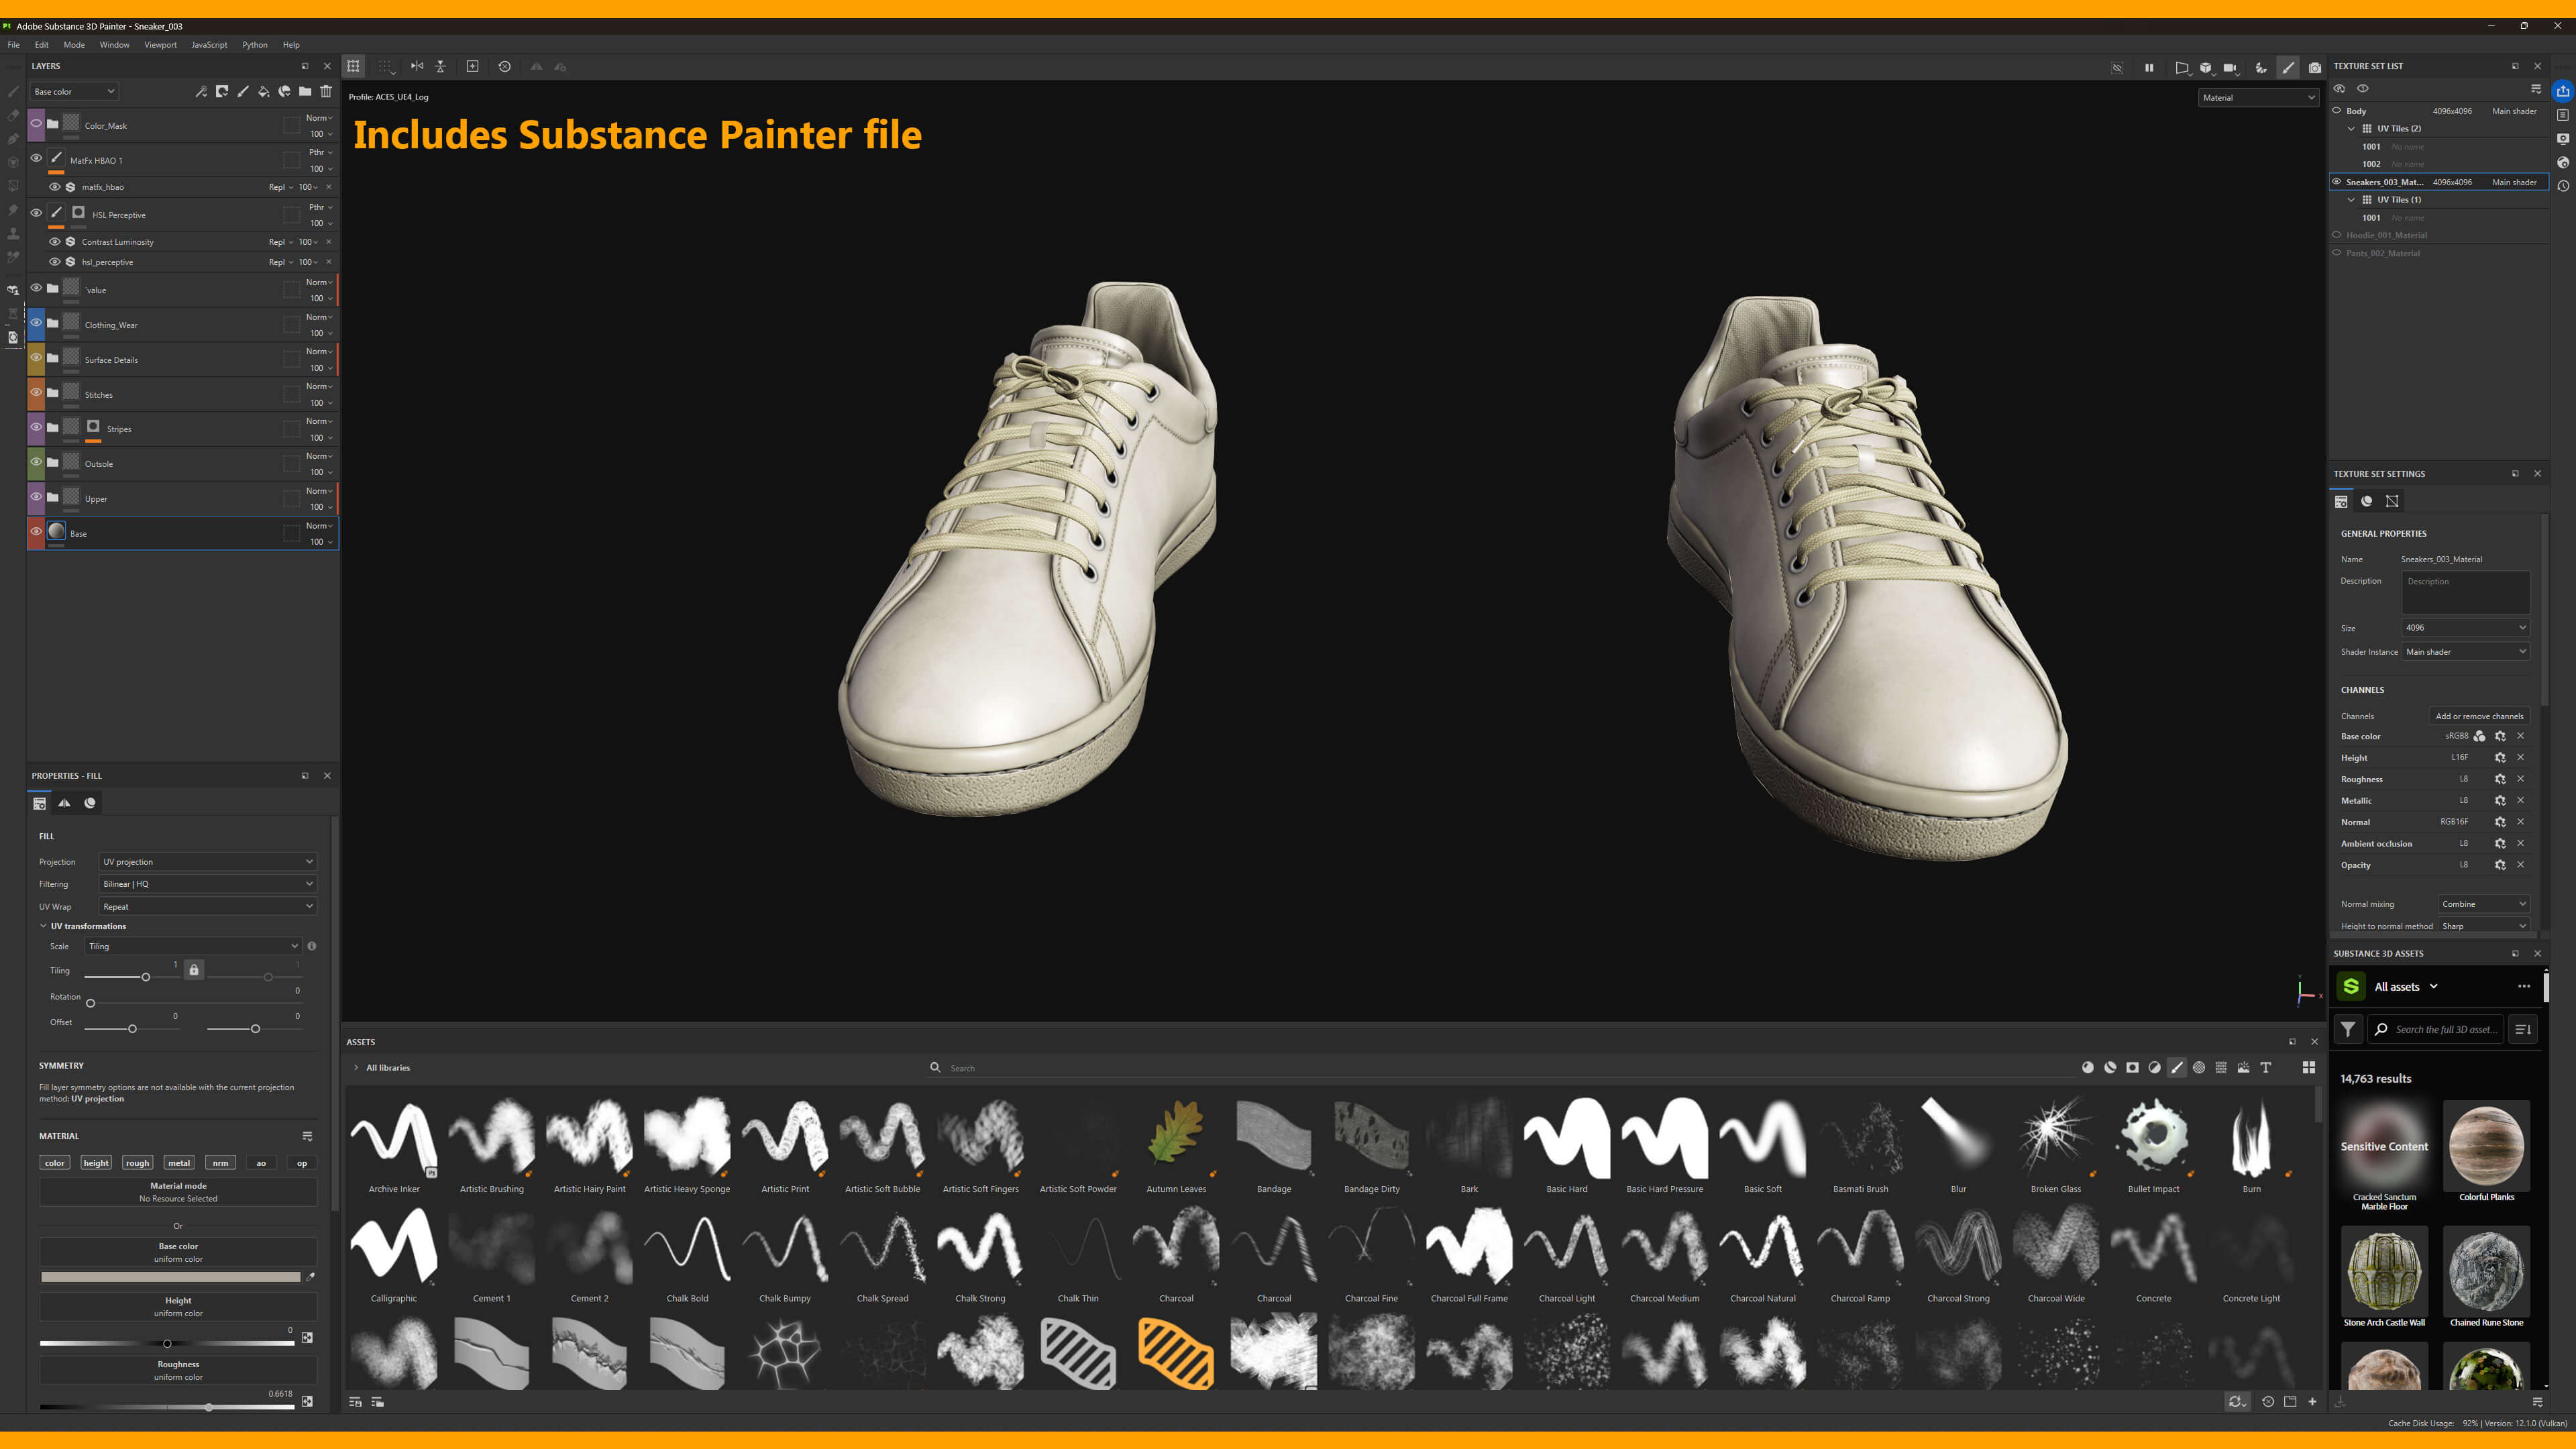The height and width of the screenshot is (1449, 2576).
Task: Click the assets Search field
Action: [x=1500, y=1068]
